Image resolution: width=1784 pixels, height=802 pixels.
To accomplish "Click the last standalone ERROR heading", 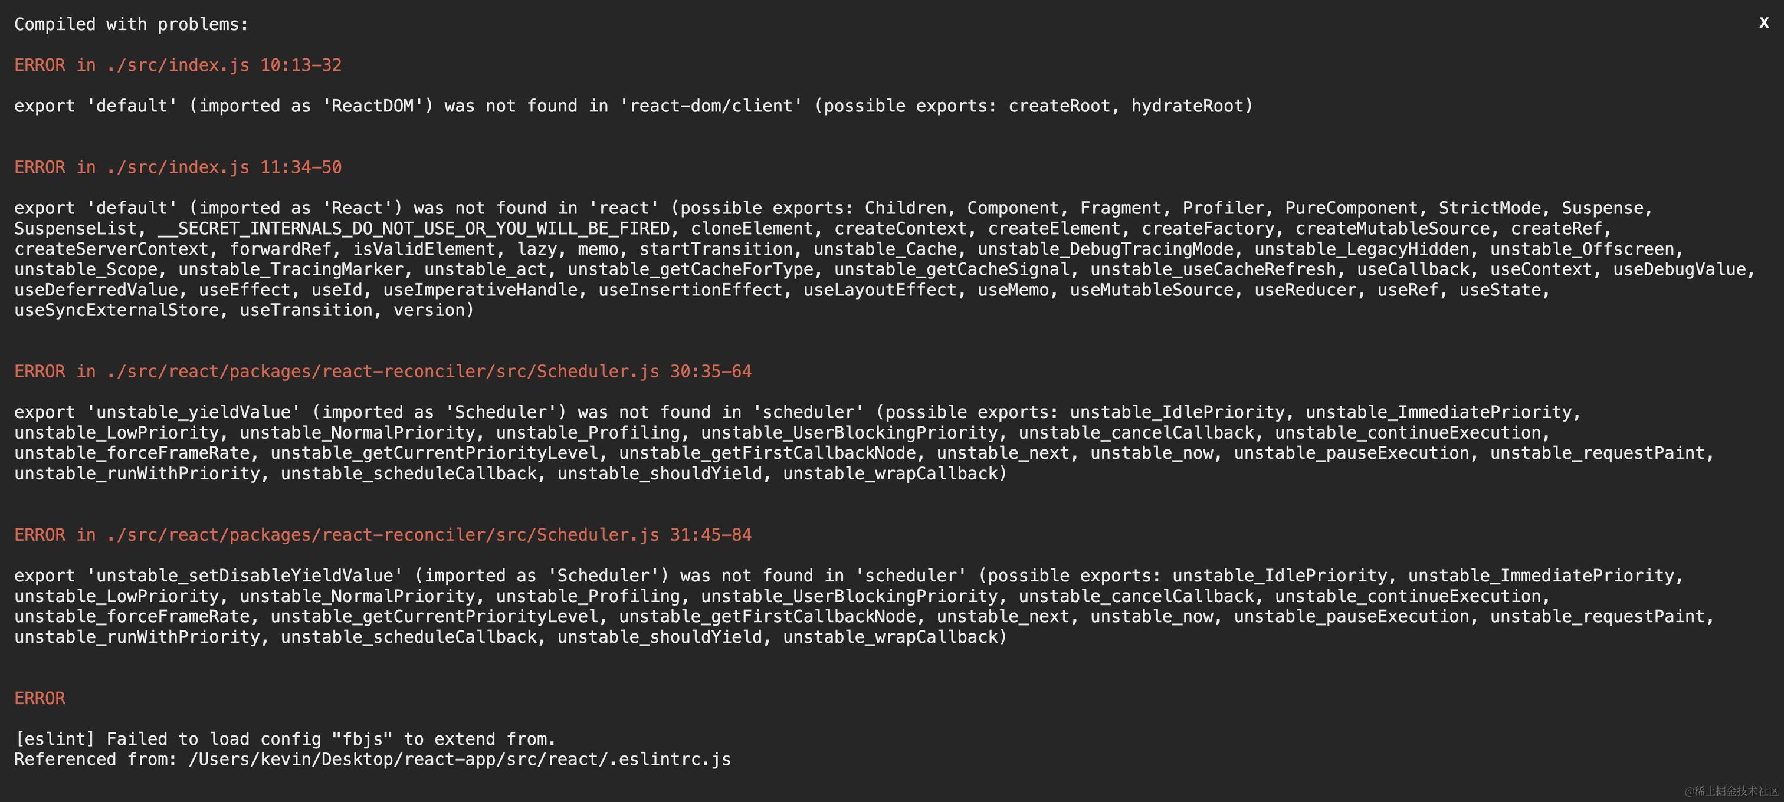I will click(40, 698).
